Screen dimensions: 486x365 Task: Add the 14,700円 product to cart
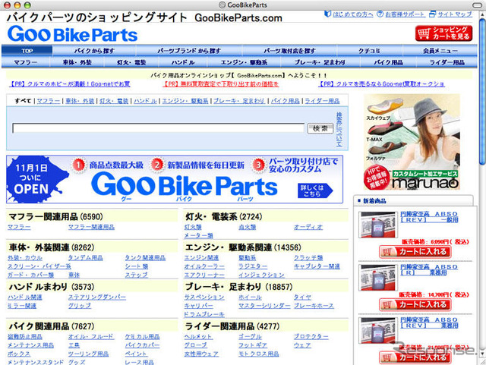pos(415,304)
